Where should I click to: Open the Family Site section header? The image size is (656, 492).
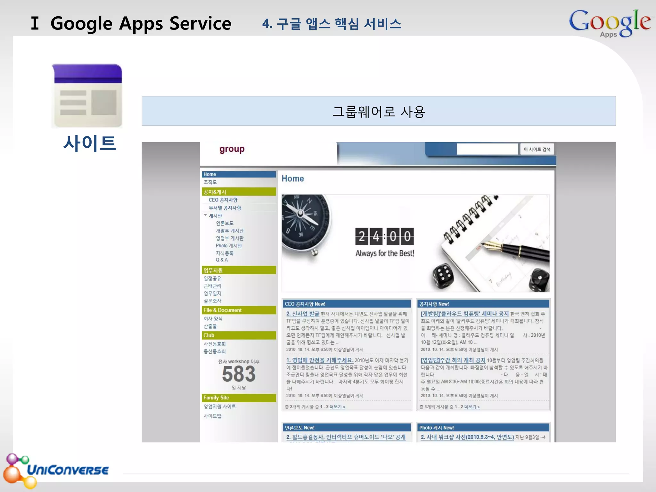click(239, 398)
